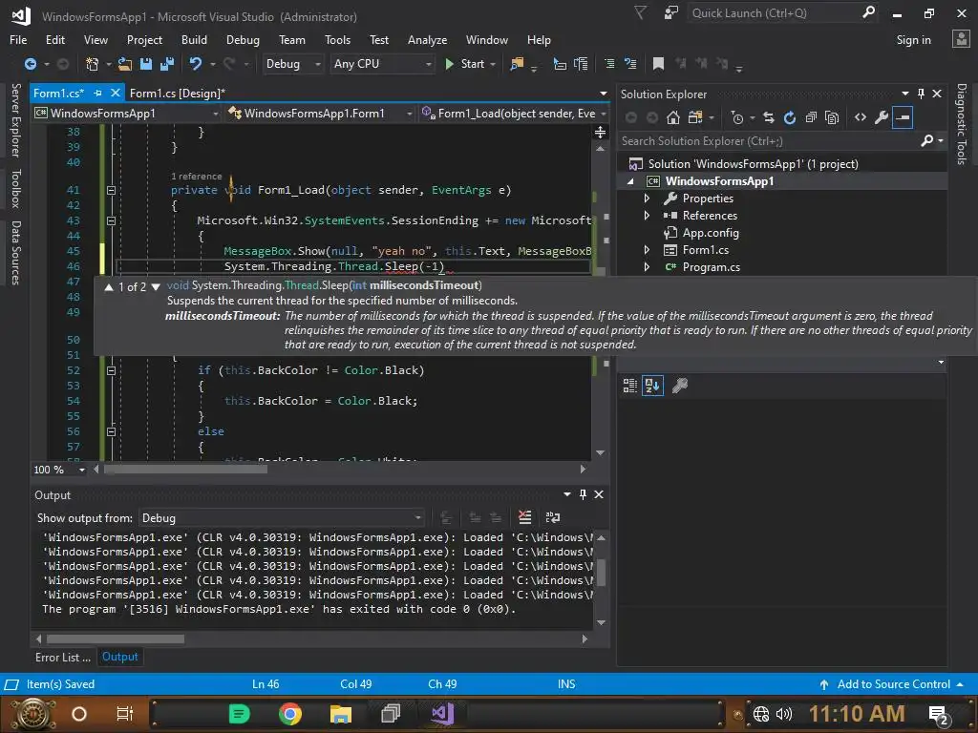Collapse the Form1_Load method outlining box
This screenshot has height=733, width=978.
coord(111,190)
